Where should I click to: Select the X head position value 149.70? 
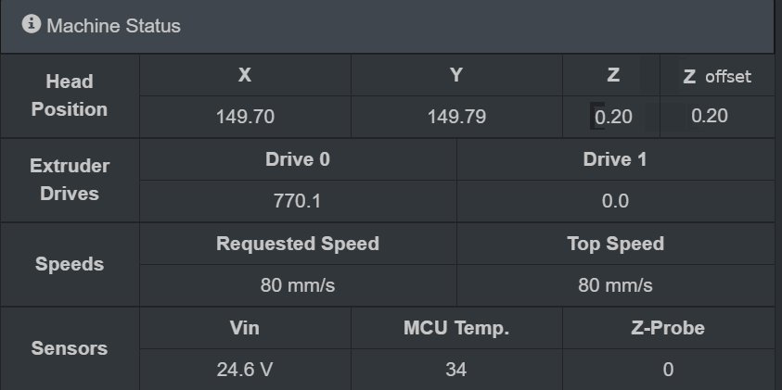pos(245,117)
